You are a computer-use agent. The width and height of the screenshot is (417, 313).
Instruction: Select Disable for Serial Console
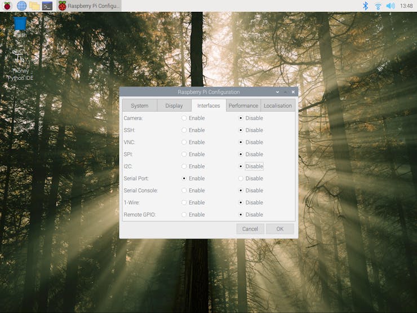click(251, 190)
